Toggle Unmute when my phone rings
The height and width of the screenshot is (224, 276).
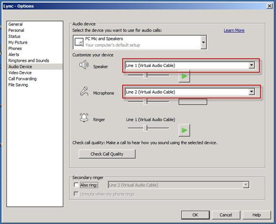click(76, 194)
